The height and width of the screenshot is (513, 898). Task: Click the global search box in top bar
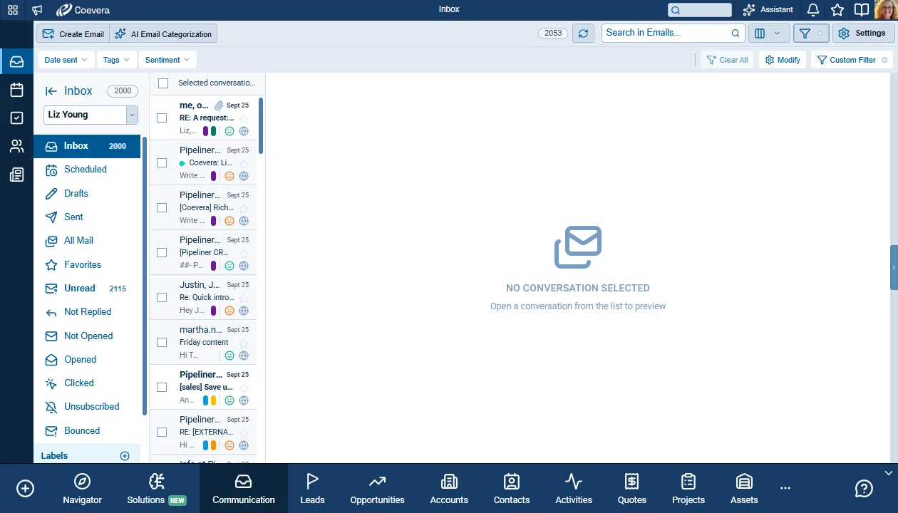(x=700, y=10)
